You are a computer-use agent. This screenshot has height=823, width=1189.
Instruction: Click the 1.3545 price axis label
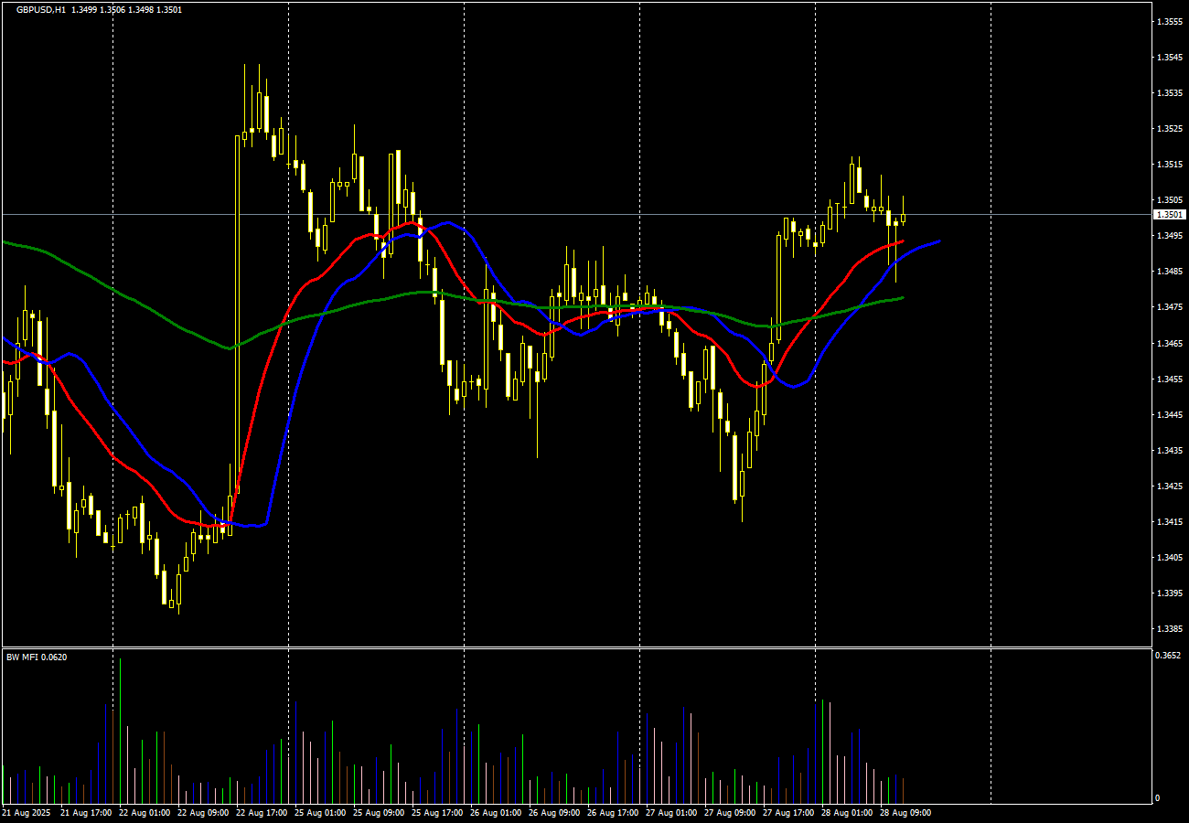pos(1170,57)
